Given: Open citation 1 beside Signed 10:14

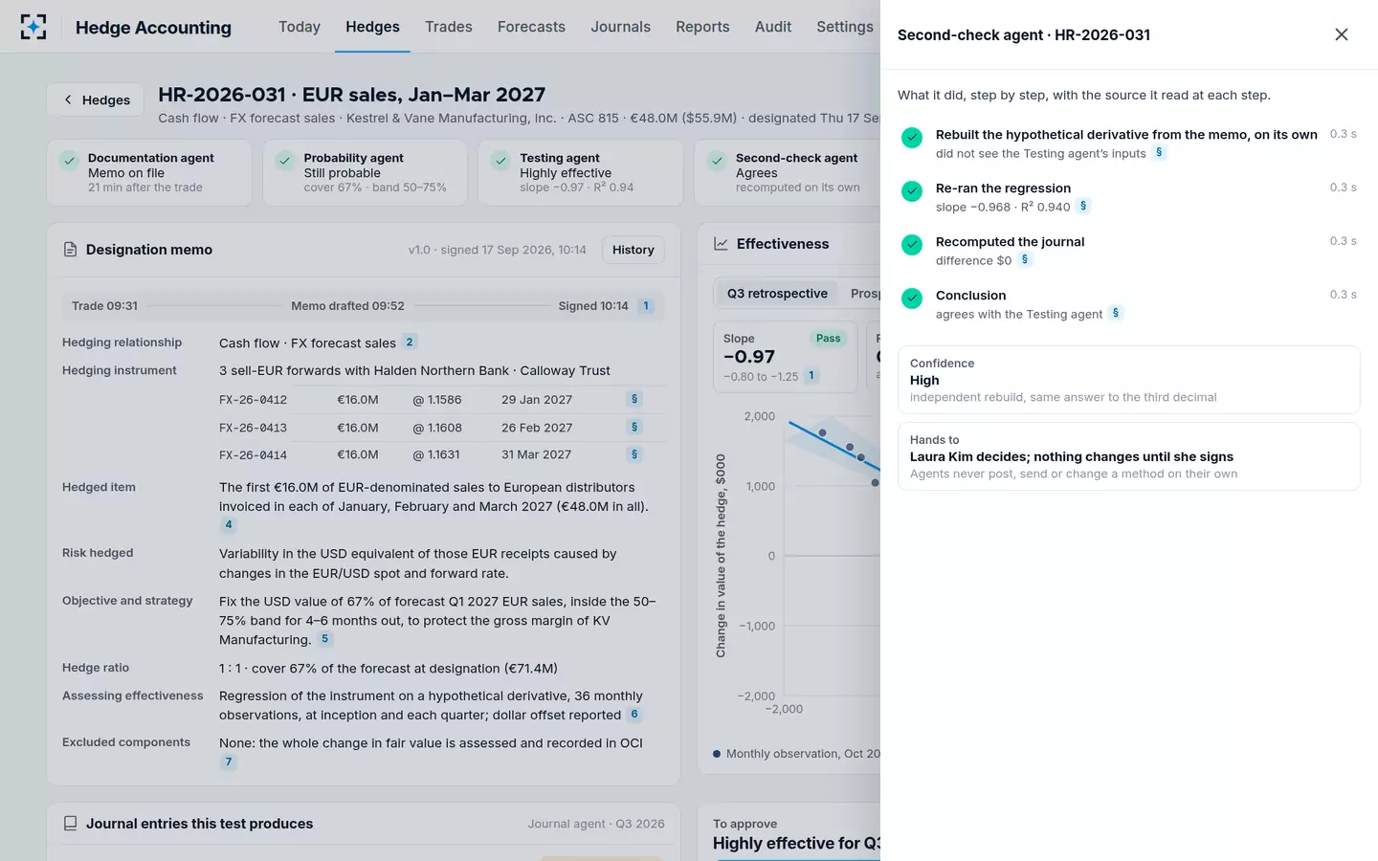Looking at the screenshot, I should click(x=646, y=306).
